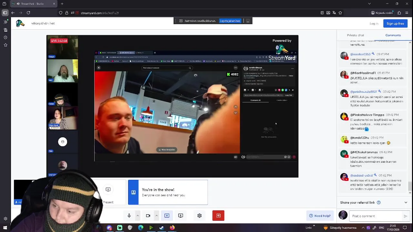Open referral link help question icon

(x=379, y=202)
